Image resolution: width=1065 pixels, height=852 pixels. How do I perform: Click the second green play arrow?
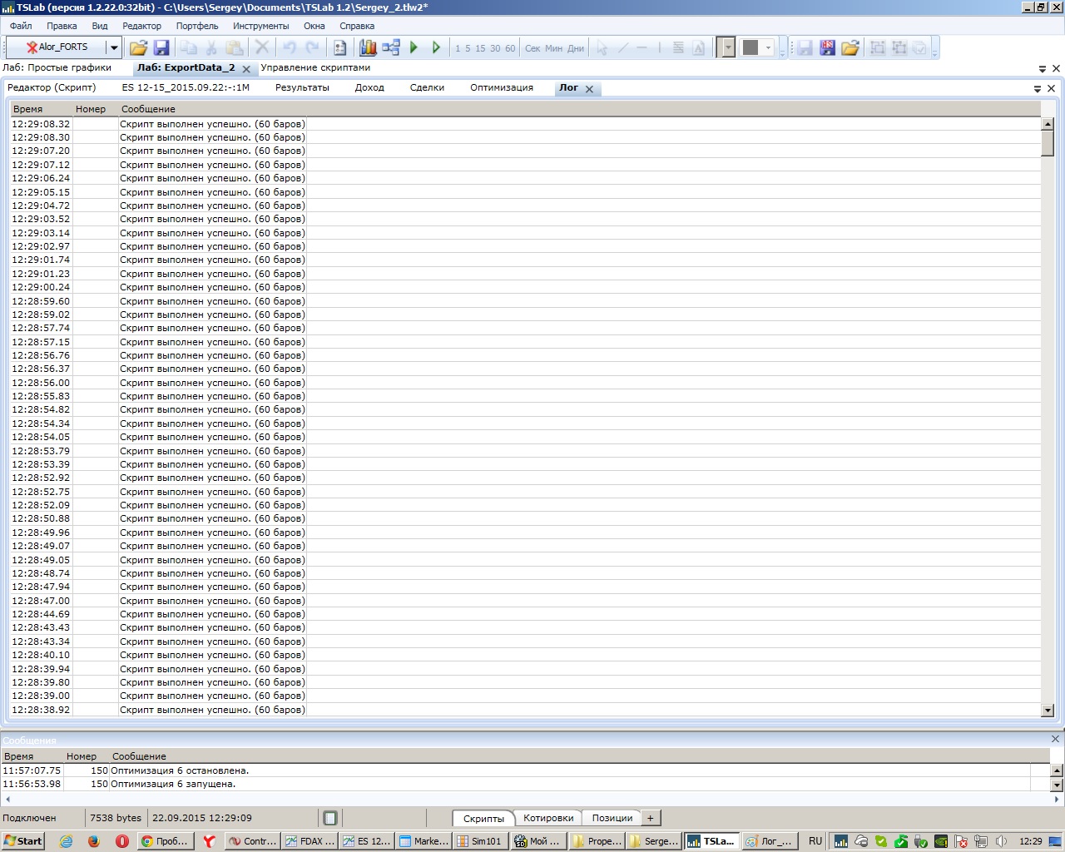click(x=436, y=47)
